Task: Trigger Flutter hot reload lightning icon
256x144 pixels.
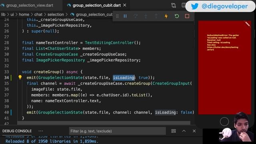Action: (x=166, y=16)
